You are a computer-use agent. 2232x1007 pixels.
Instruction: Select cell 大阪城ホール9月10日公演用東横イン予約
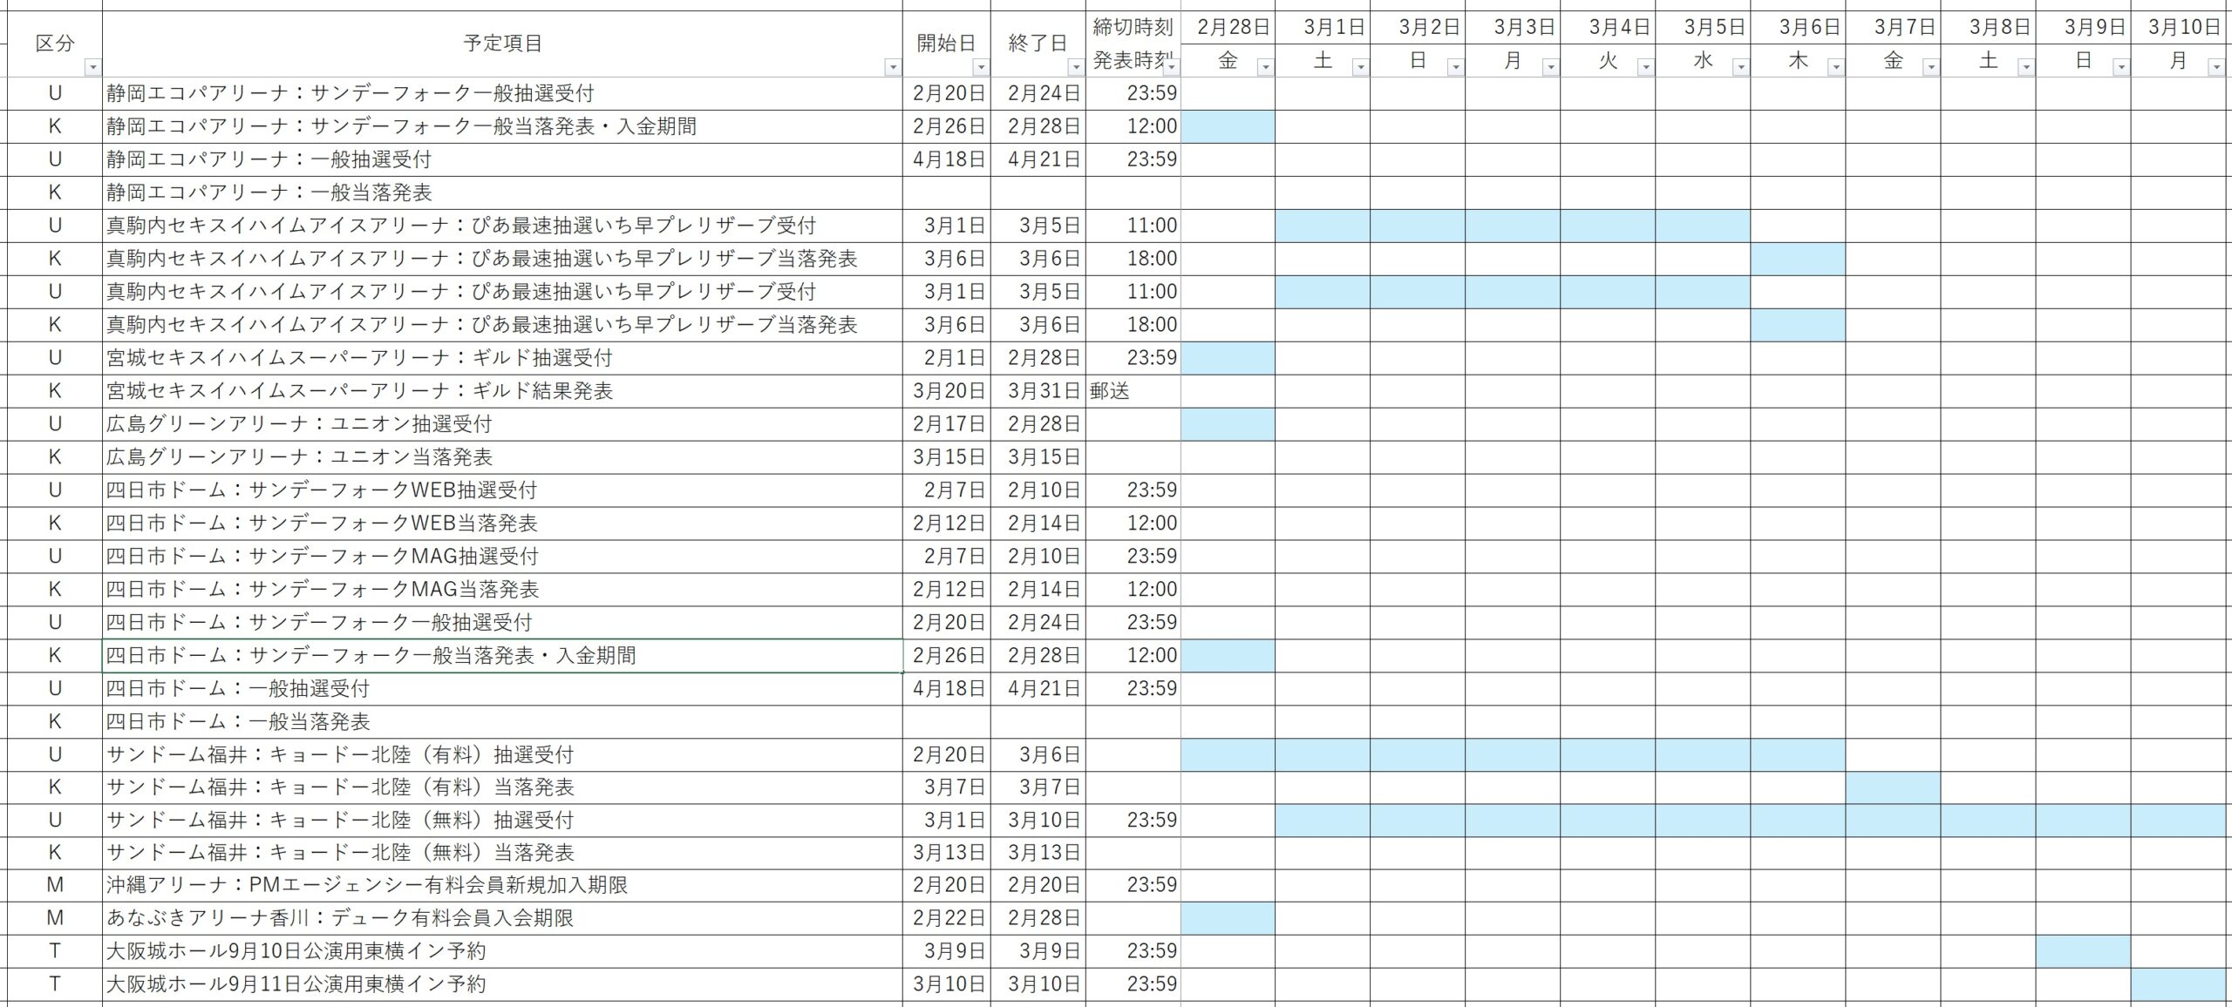502,952
